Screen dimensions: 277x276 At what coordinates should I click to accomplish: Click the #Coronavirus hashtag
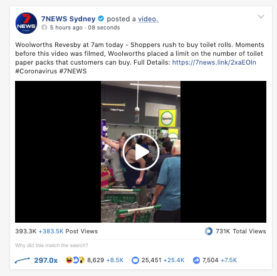point(36,71)
